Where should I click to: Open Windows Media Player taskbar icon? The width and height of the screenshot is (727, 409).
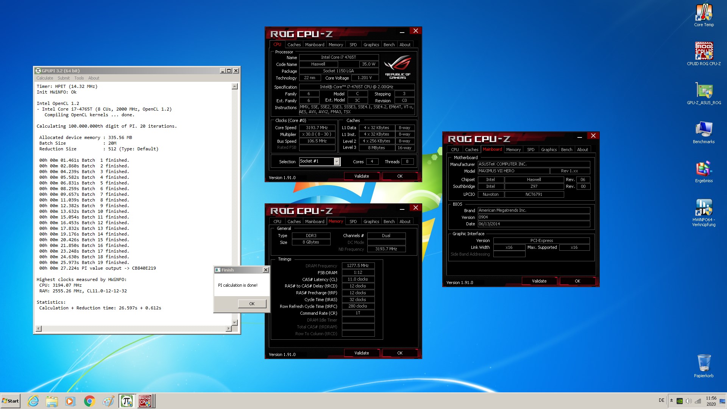coord(70,401)
